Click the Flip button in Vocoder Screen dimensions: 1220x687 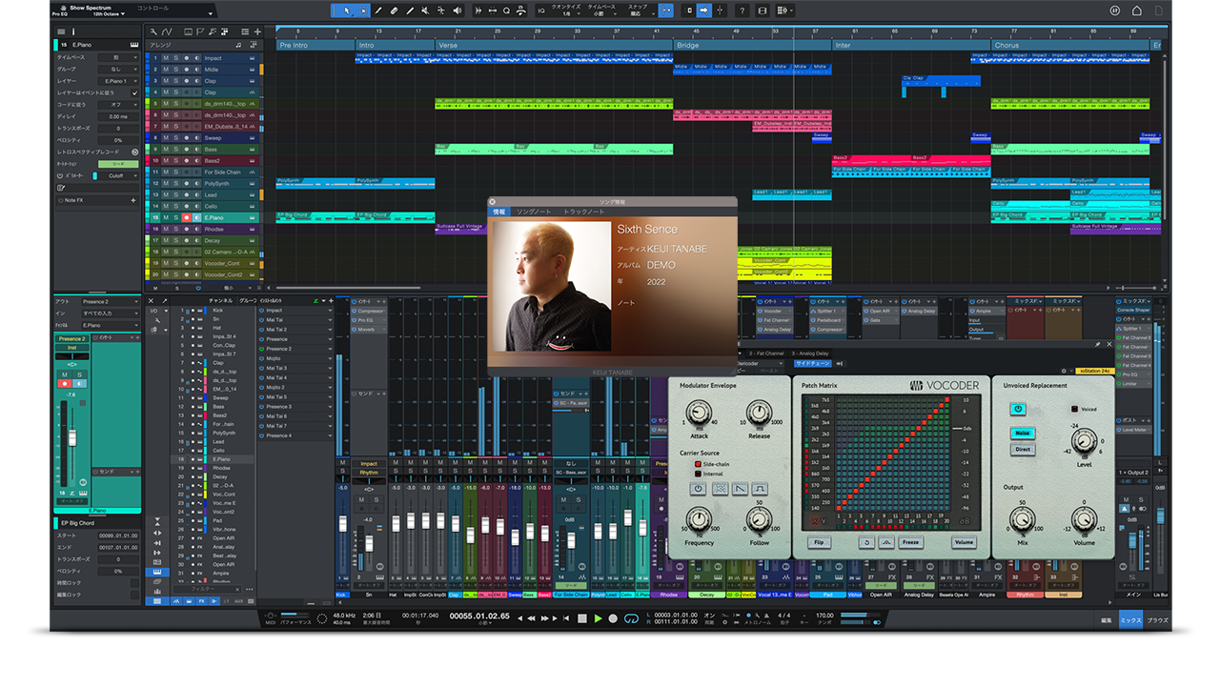tap(819, 542)
